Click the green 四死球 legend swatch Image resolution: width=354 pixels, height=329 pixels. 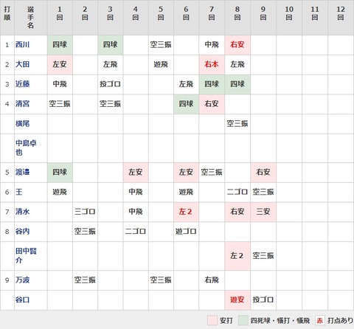243,320
